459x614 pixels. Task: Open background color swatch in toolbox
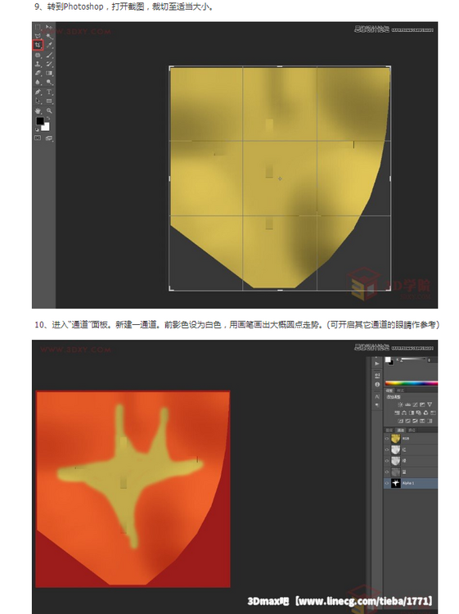[x=46, y=128]
